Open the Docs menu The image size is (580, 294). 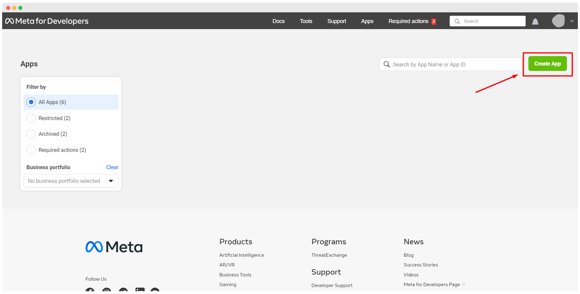[278, 21]
